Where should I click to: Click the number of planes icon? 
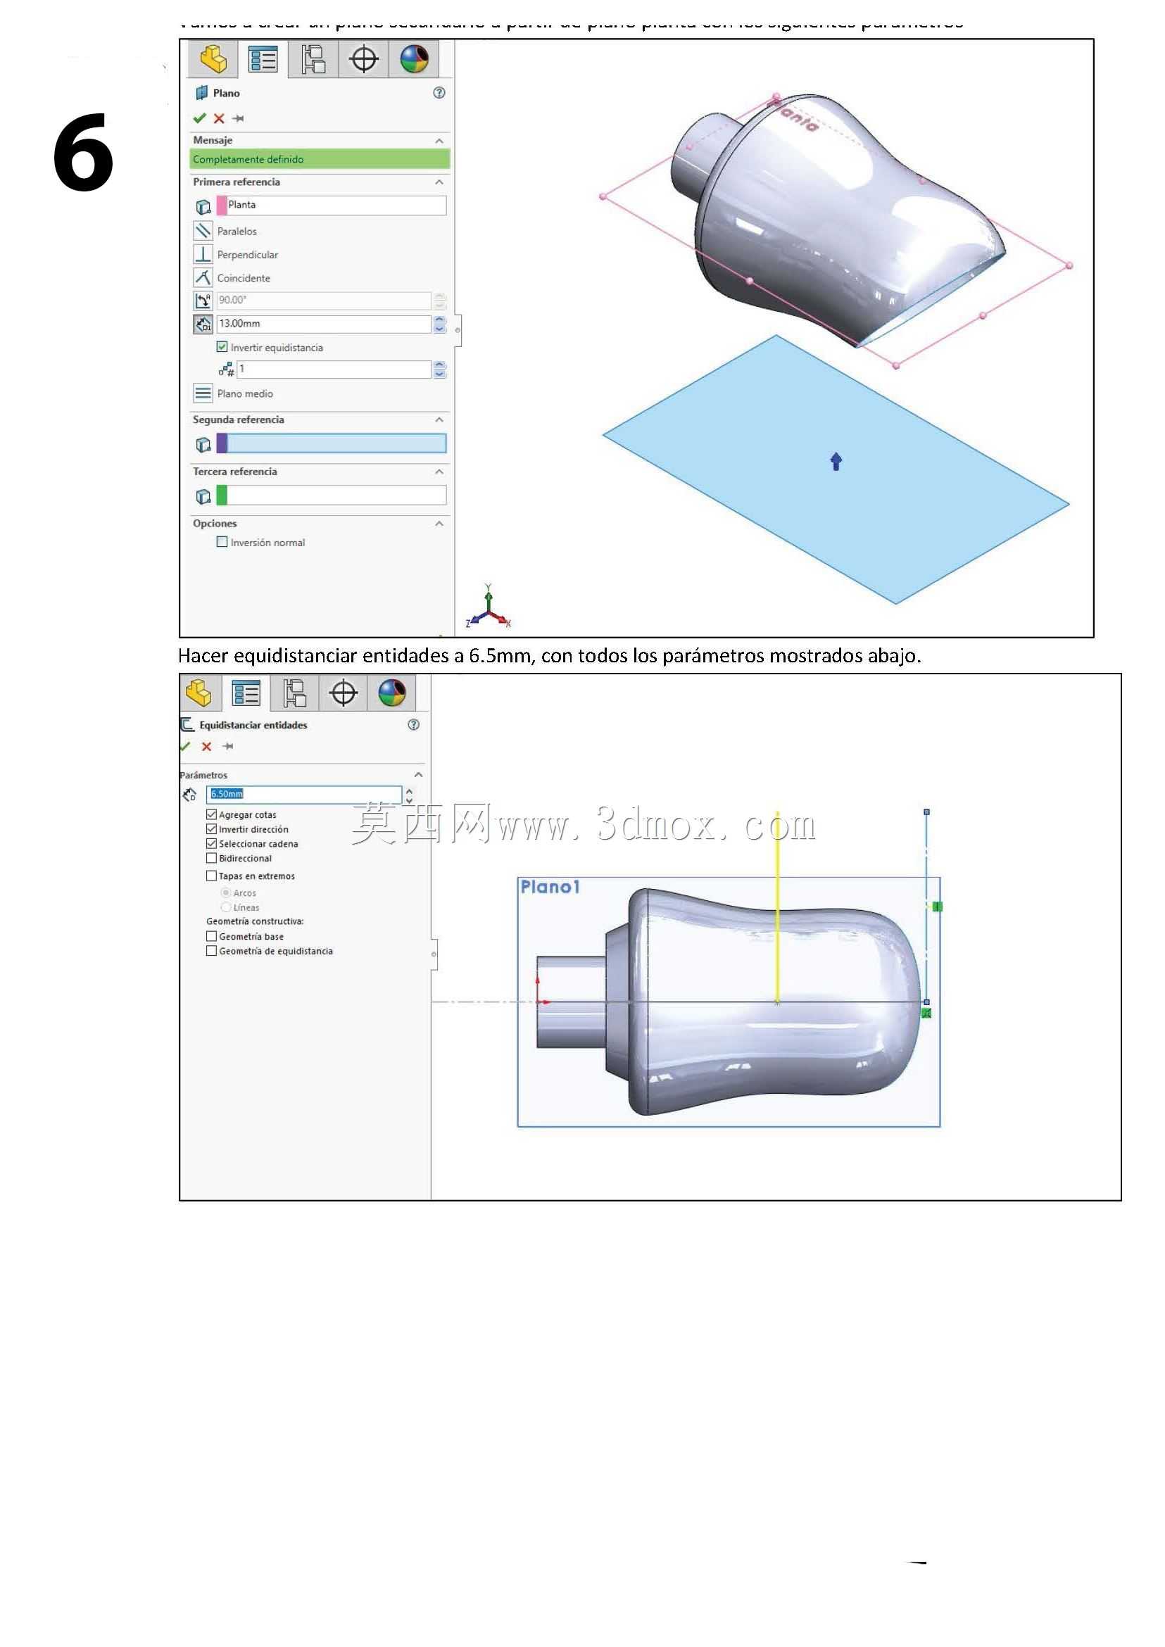227,370
